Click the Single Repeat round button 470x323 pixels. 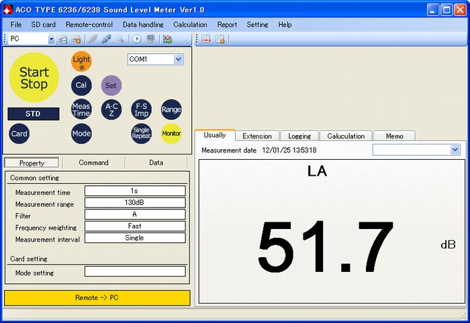(141, 134)
